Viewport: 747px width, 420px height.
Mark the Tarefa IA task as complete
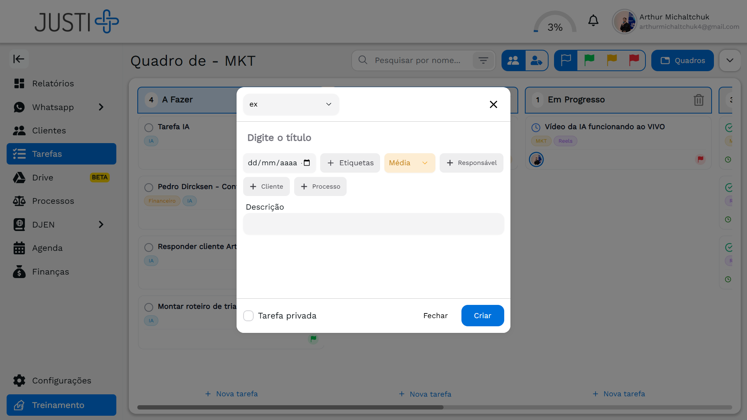(x=148, y=128)
